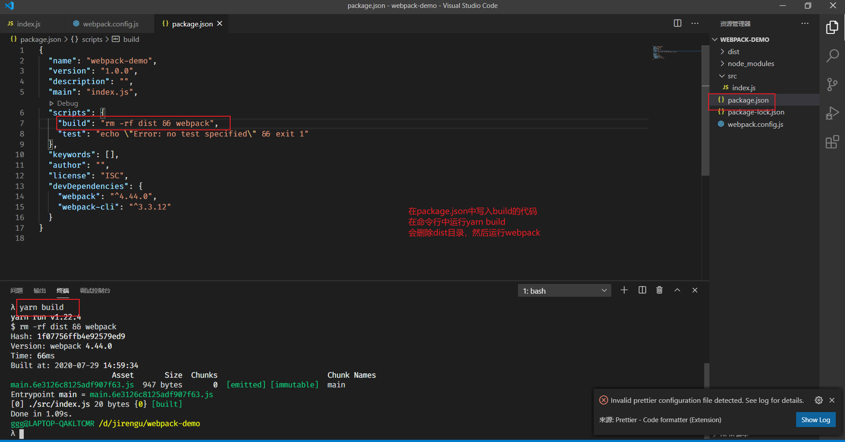Split the editor to the right
Screen dimensions: 845x442
click(x=678, y=23)
